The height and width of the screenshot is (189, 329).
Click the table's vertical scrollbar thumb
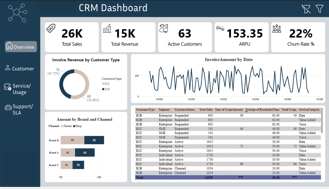pyautogui.click(x=322, y=120)
